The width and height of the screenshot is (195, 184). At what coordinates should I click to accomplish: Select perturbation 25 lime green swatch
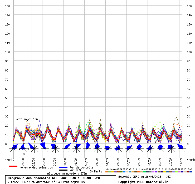click(x=176, y=172)
